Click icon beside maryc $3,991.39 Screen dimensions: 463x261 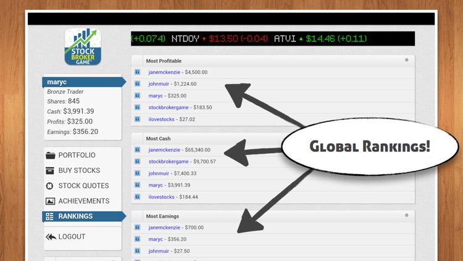137,185
